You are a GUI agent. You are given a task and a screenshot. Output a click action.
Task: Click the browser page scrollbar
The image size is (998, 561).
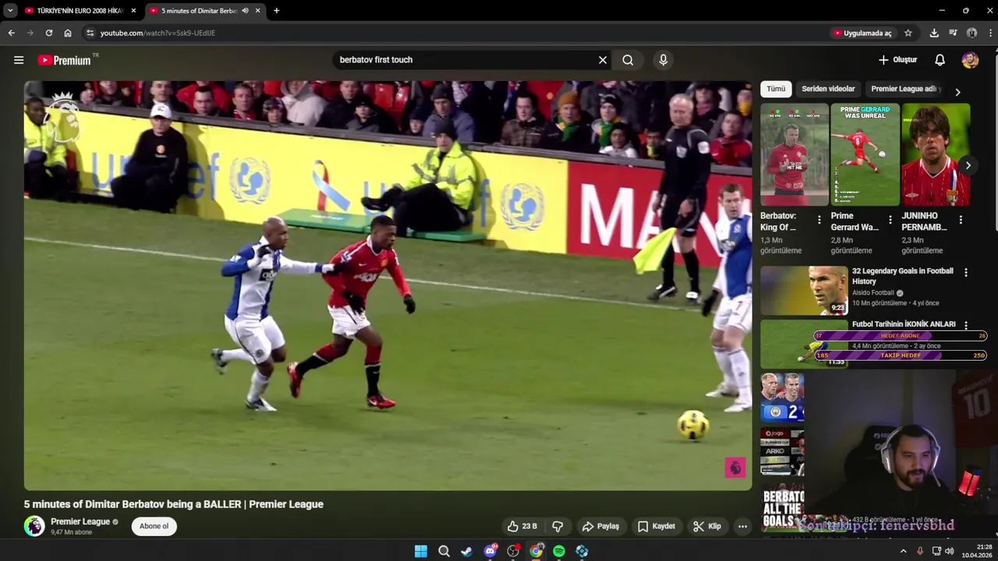coord(995,140)
